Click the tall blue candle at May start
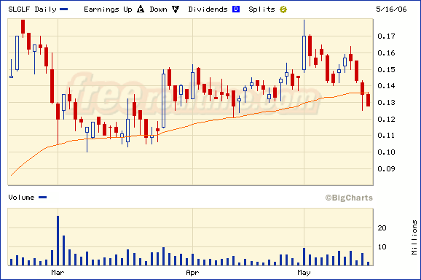 [x=304, y=52]
